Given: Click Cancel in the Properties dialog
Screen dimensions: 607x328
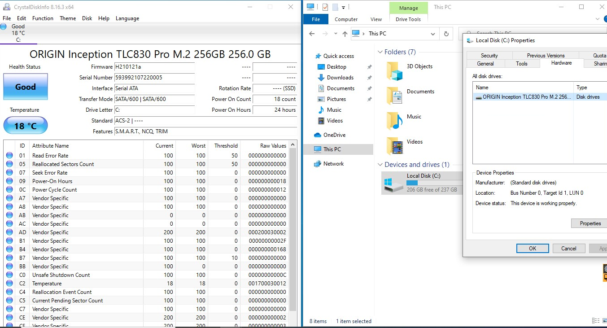Looking at the screenshot, I should click(568, 249).
